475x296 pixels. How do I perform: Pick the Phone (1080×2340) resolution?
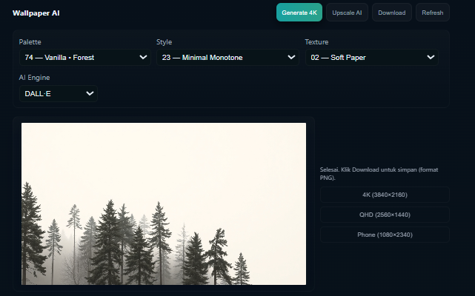click(x=385, y=235)
